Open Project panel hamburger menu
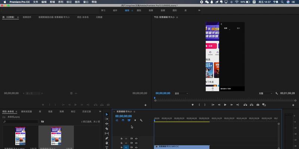Image resolution: width=299 pixels, height=149 pixels. click(16, 111)
